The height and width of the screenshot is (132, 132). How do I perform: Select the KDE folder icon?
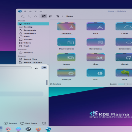[x=95, y=73]
